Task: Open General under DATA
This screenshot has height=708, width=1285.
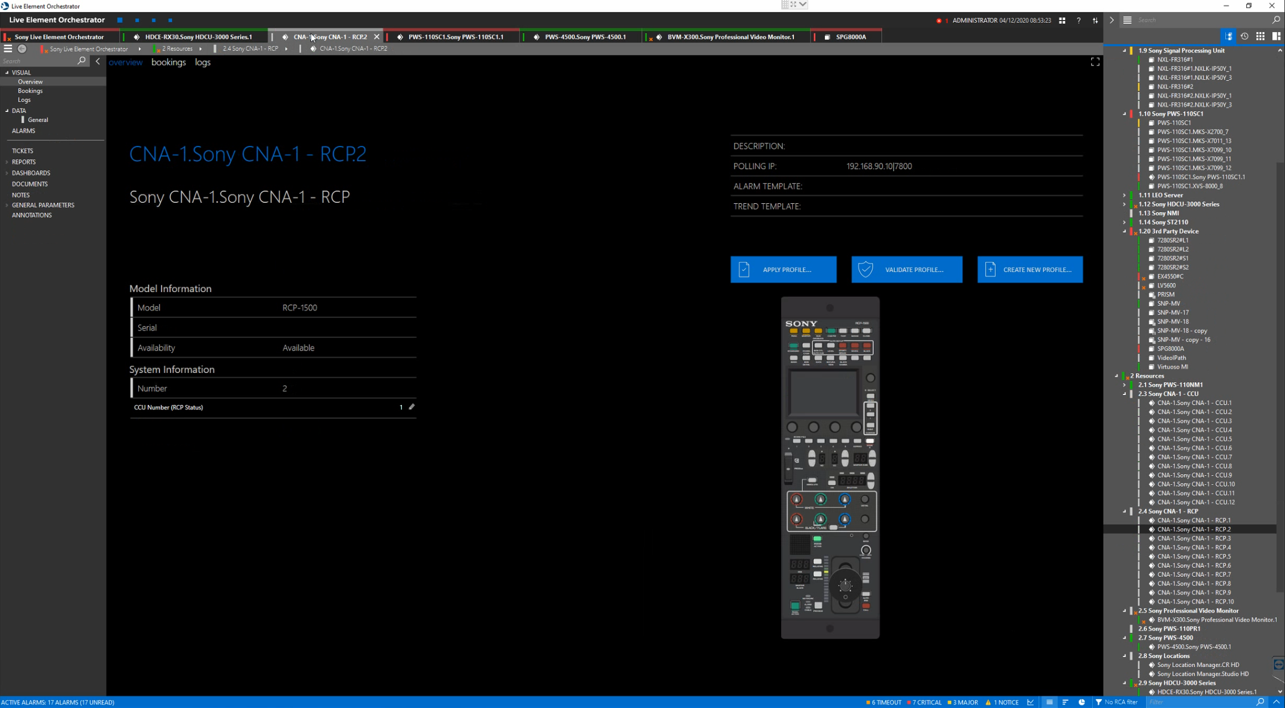Action: (x=38, y=120)
